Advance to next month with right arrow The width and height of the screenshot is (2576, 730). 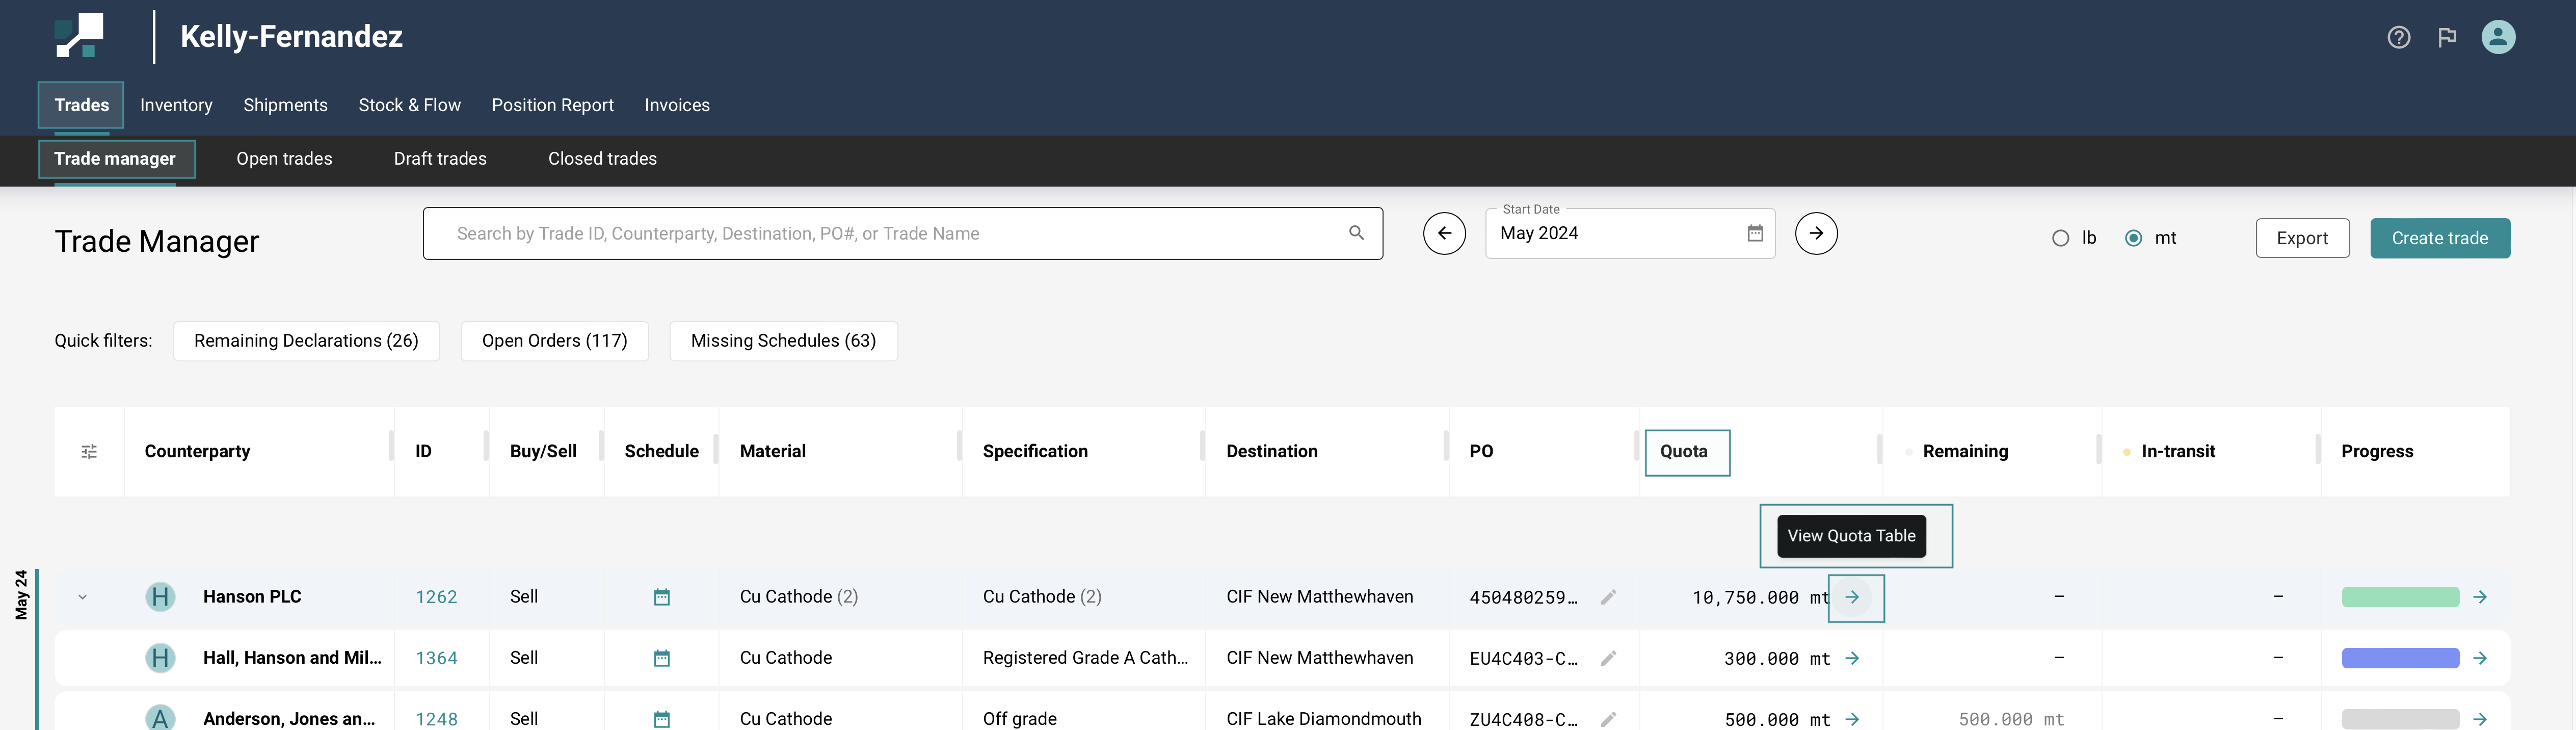1815,234
